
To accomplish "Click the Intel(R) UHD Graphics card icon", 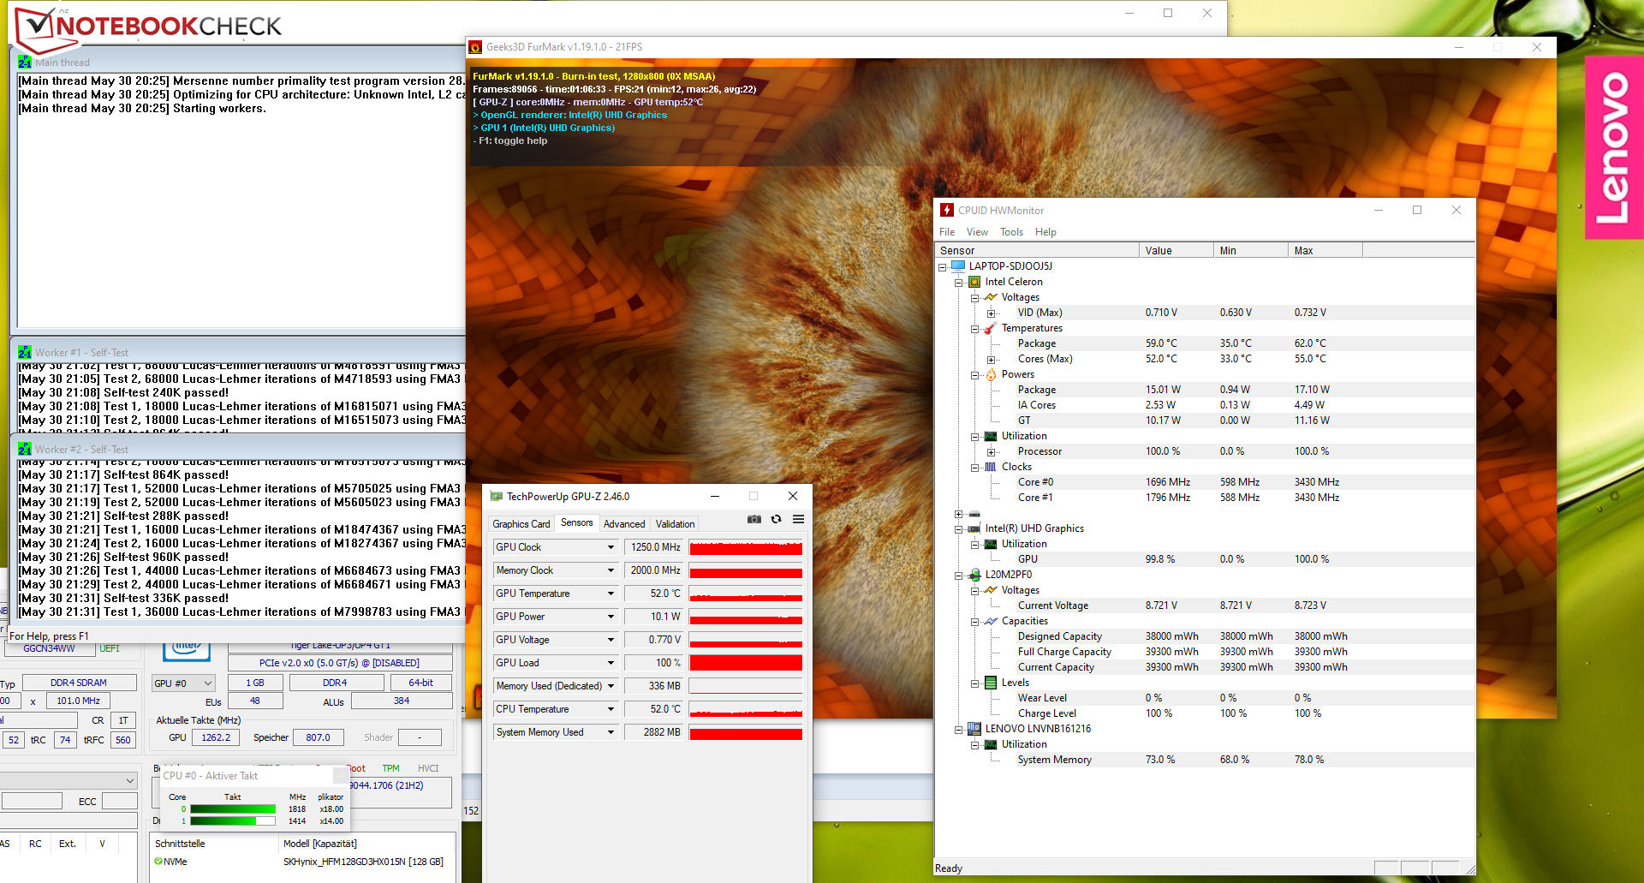I will click(x=974, y=528).
